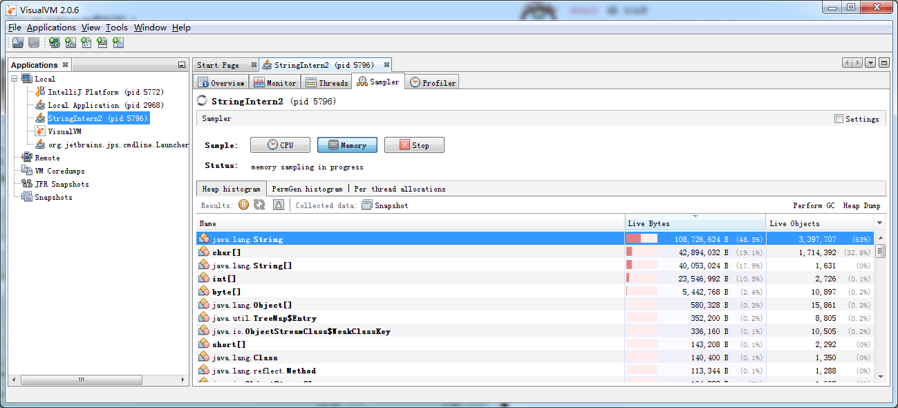Viewport: 898px width, 408px height.
Task: Enable the Settings checkbox
Action: (839, 118)
